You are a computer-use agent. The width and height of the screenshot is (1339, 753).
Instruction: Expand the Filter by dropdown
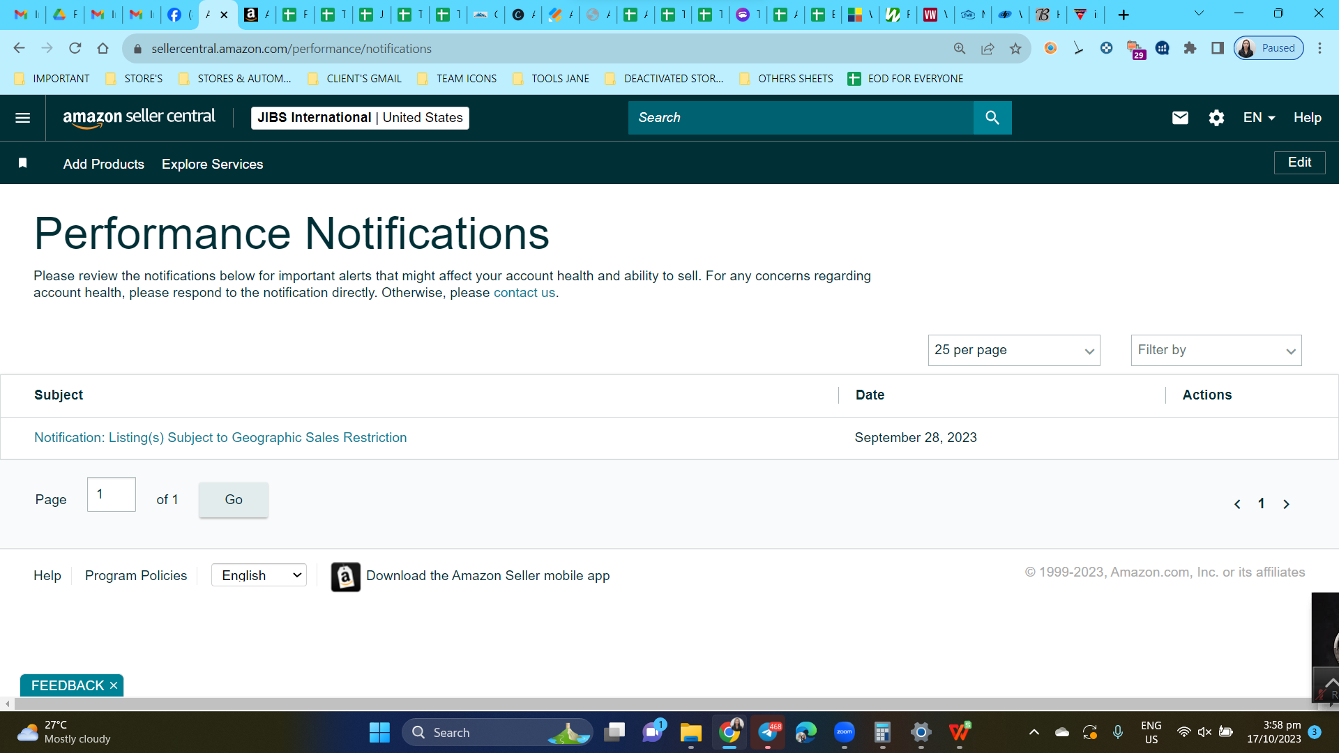pyautogui.click(x=1216, y=350)
